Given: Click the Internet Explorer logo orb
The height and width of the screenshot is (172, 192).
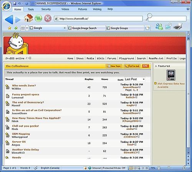Looking at the screenshot, I should (x=7, y=6).
